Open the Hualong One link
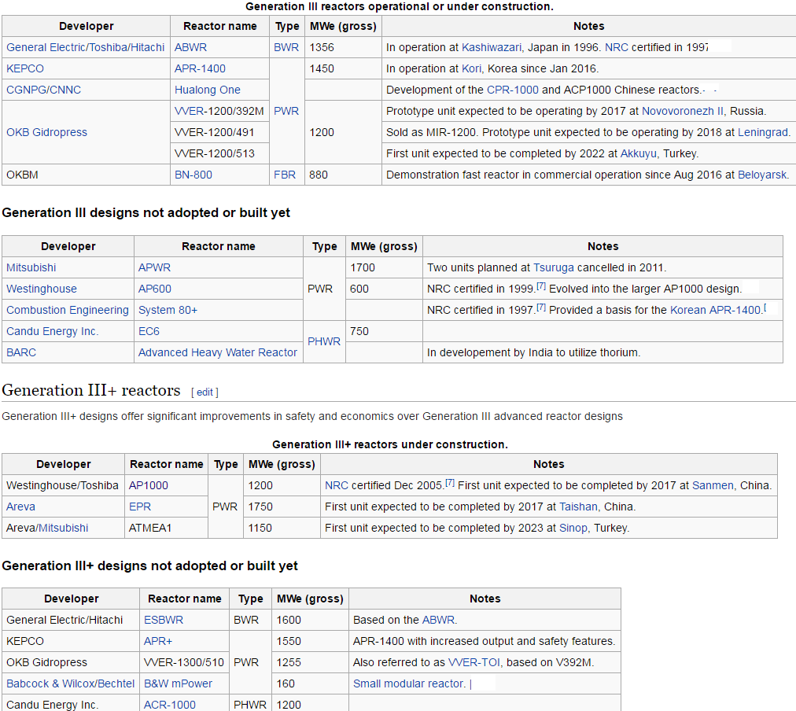The image size is (796, 711). [207, 90]
